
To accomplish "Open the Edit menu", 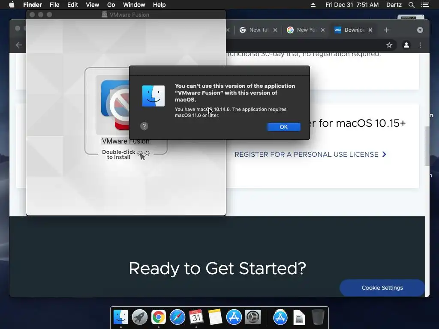I will (72, 5).
